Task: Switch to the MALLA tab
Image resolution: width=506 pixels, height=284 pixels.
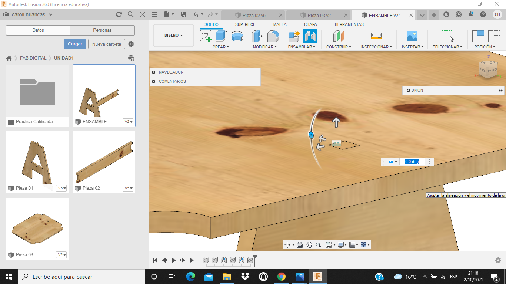Action: pyautogui.click(x=280, y=24)
